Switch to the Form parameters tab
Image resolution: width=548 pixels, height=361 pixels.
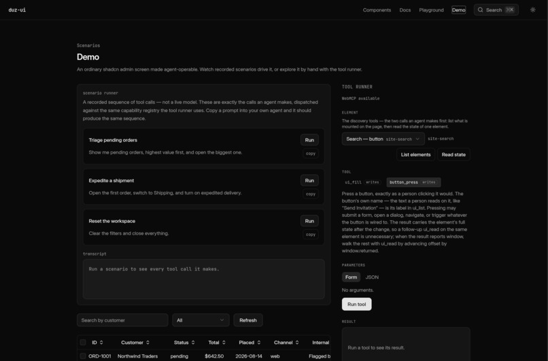pos(351,277)
